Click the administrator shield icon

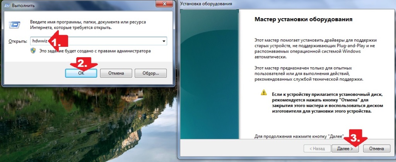coord(33,51)
